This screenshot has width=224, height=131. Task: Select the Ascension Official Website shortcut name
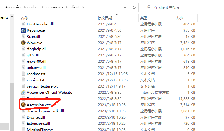(49, 92)
